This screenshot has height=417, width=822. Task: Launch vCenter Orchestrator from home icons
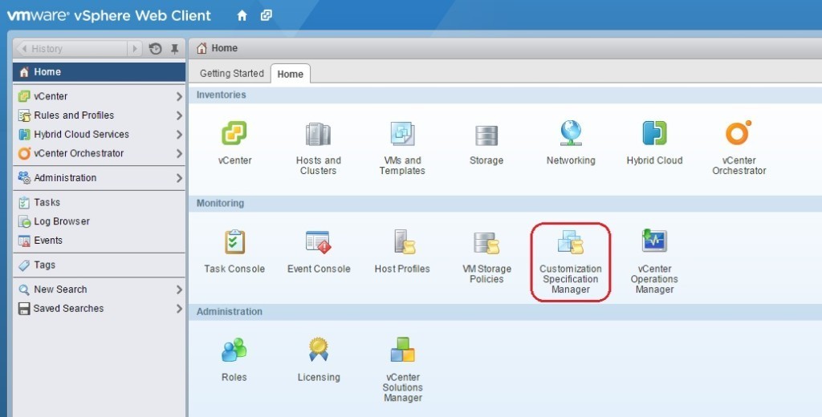[739, 132]
